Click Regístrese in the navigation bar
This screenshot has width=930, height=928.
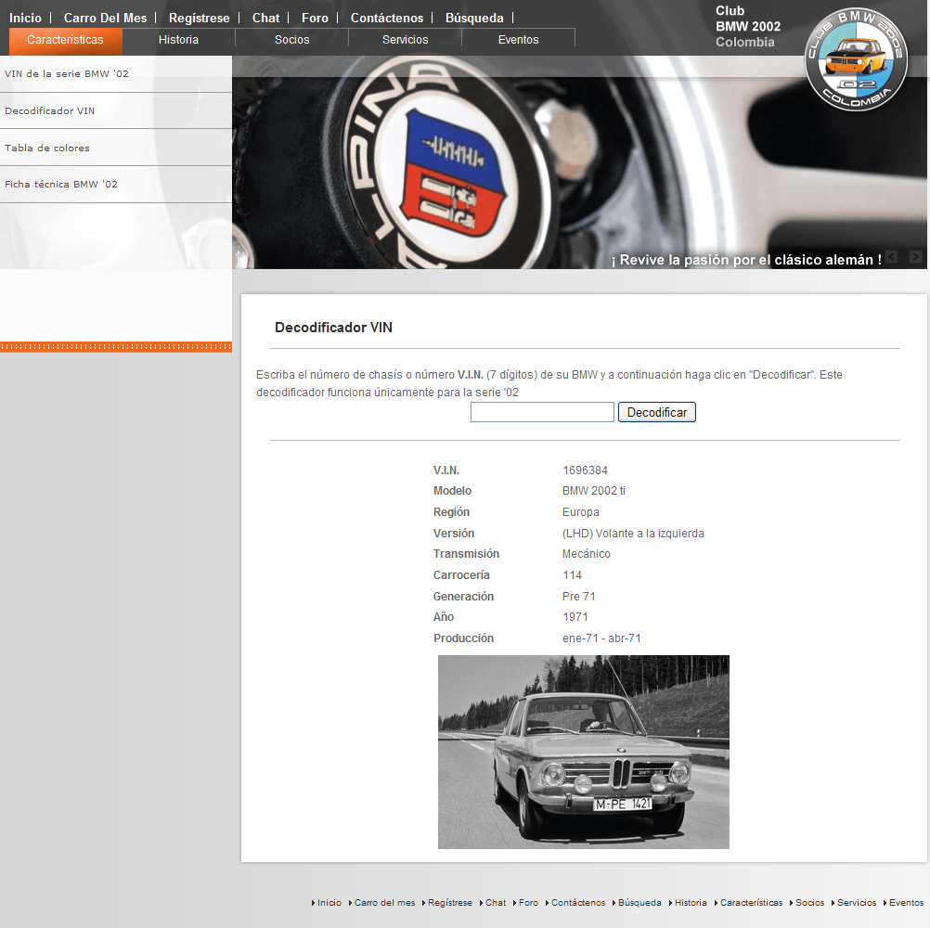click(x=198, y=17)
